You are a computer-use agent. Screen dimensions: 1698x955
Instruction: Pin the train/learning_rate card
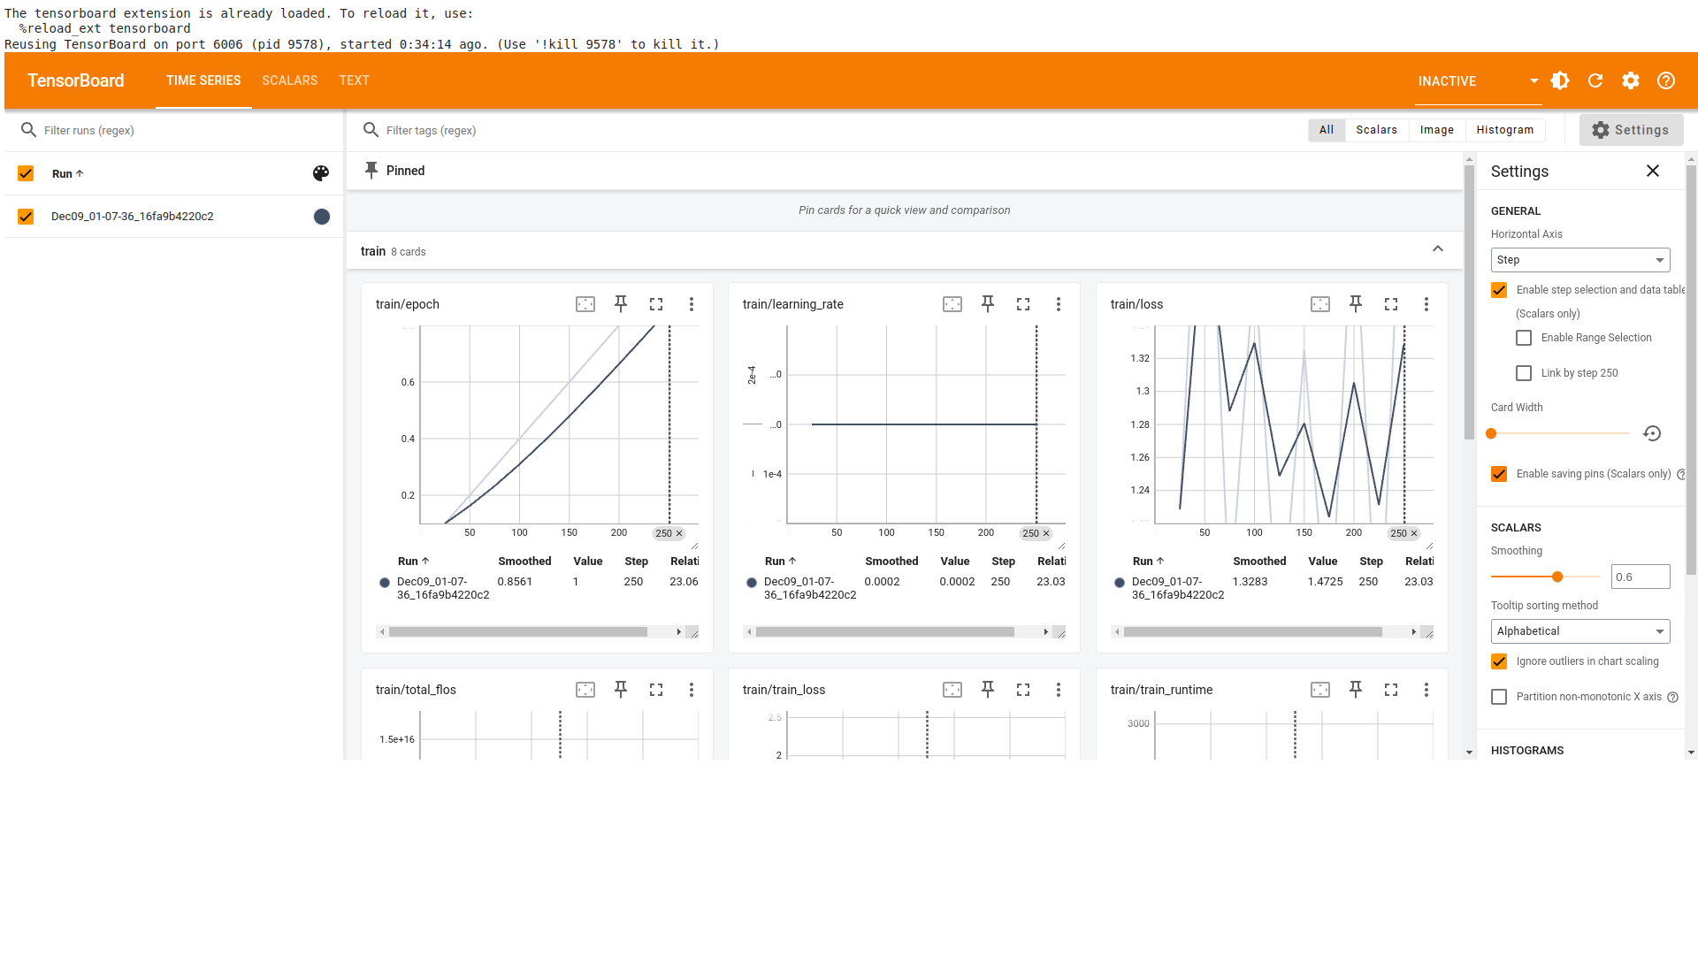point(988,304)
